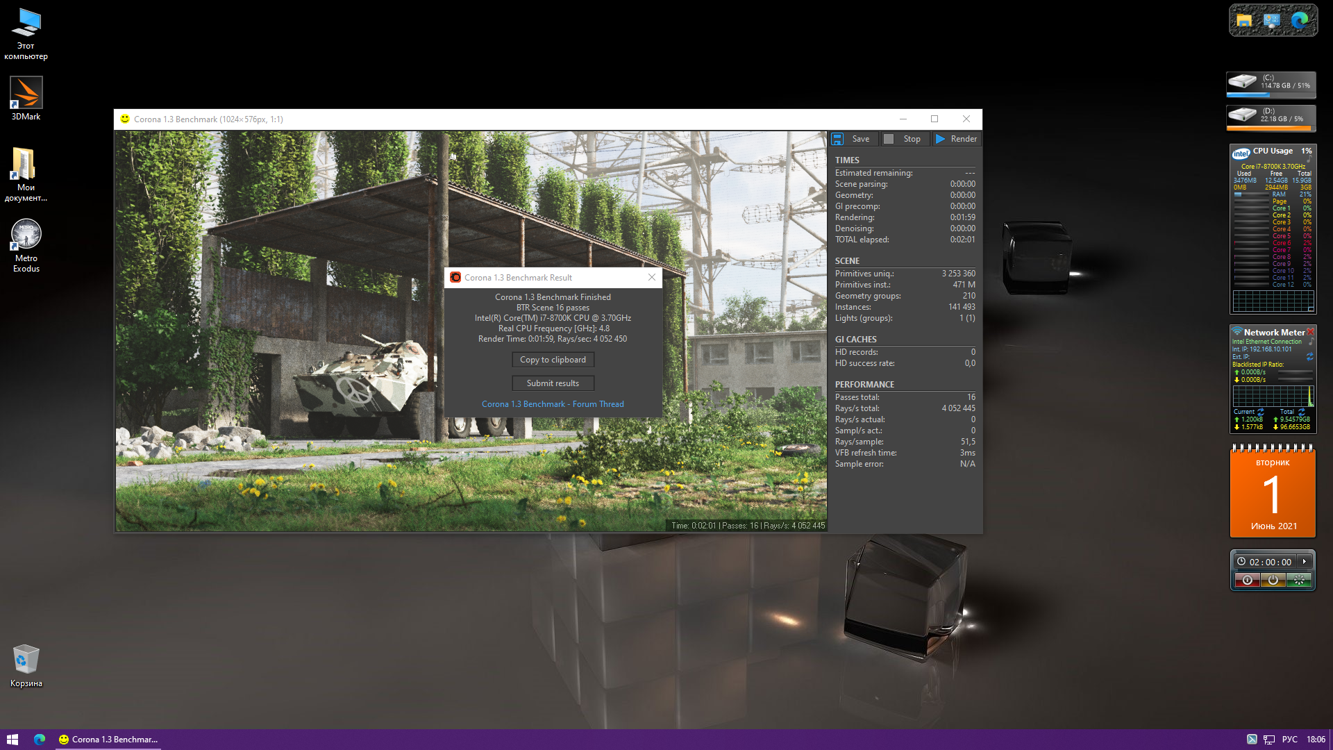Open Control Panel icon in gadget launcher
Viewport: 1333px width, 750px height.
tap(1272, 20)
